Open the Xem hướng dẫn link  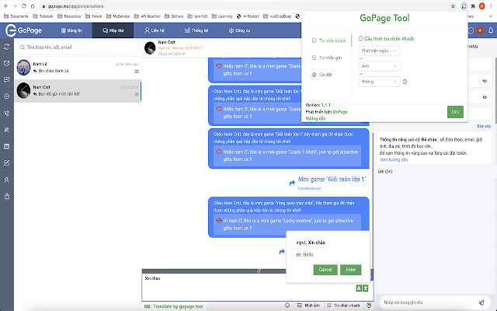(x=394, y=159)
